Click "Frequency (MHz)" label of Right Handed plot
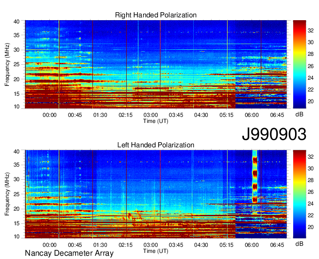319x259 pixels. pyautogui.click(x=7, y=64)
